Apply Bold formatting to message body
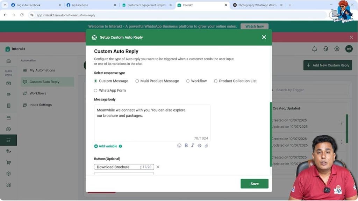Image resolution: width=358 pixels, height=201 pixels. click(x=186, y=146)
